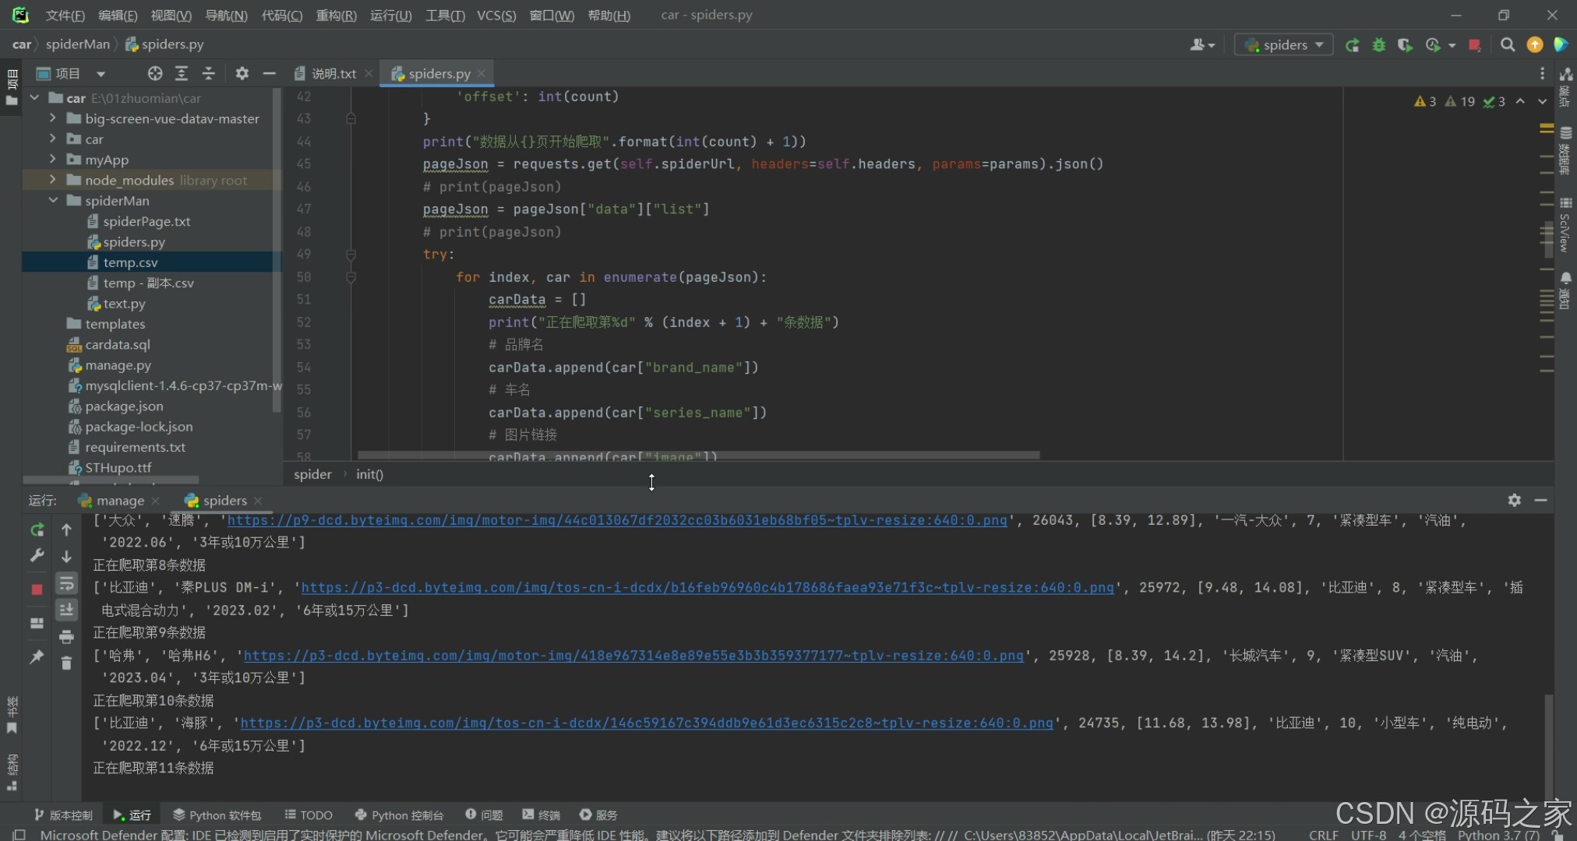Collapse the spiderMan folder

[x=52, y=200]
